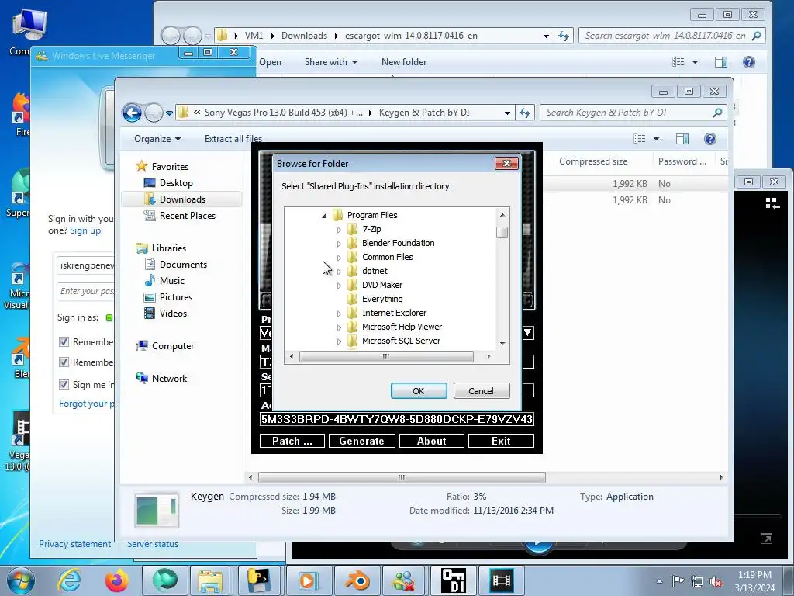Open the Privacy statement link in Messenger
794x596 pixels.
click(75, 544)
